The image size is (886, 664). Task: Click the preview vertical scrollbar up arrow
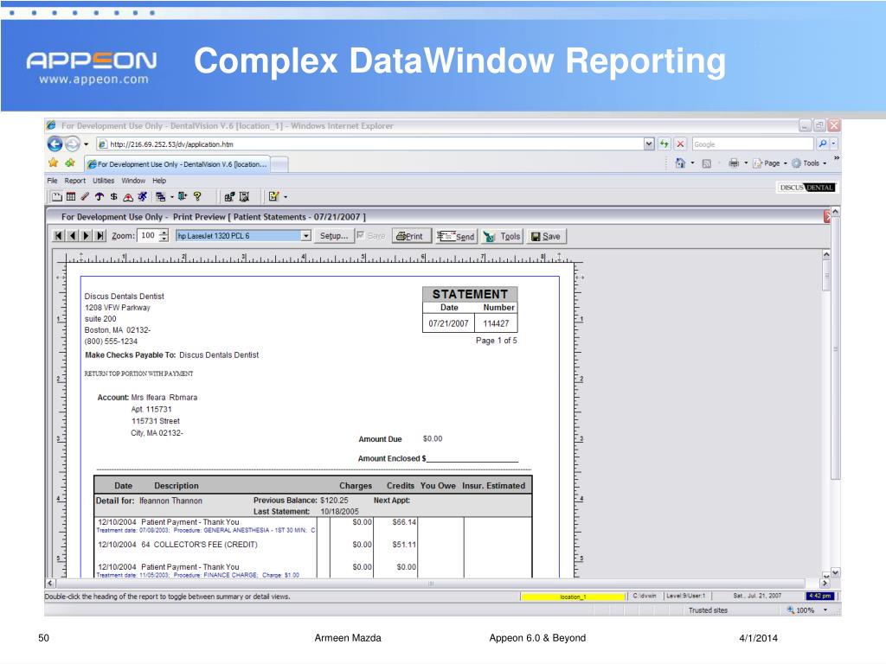[826, 255]
